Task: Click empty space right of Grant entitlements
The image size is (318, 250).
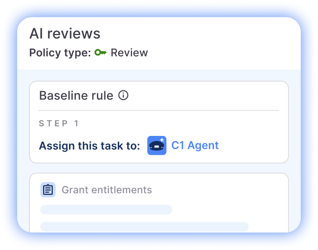Action: 218,190
